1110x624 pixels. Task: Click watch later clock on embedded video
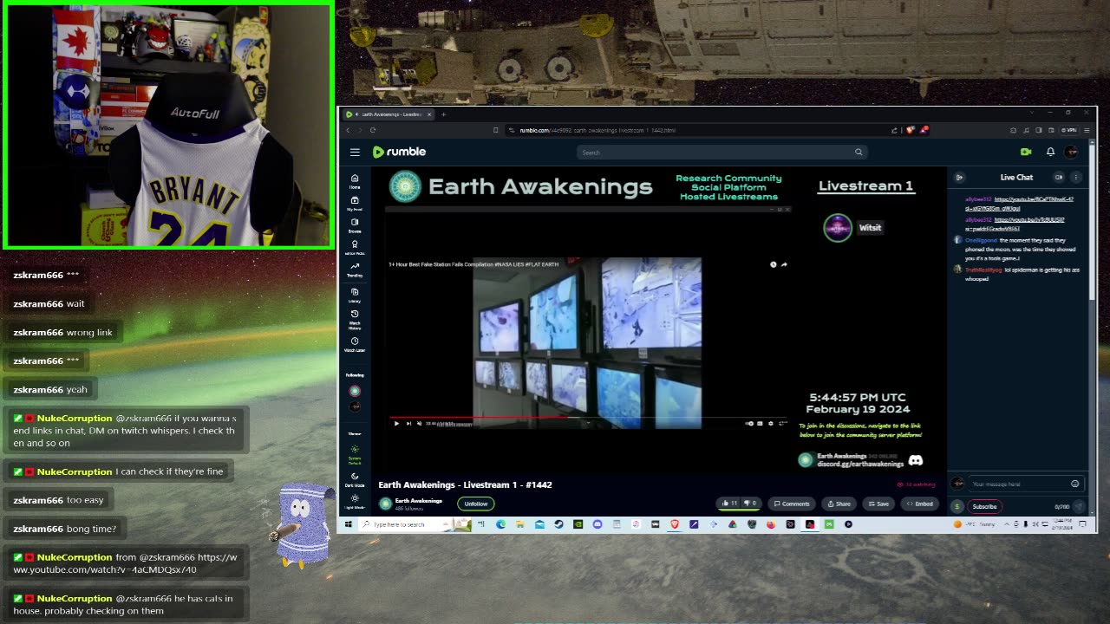tap(774, 264)
